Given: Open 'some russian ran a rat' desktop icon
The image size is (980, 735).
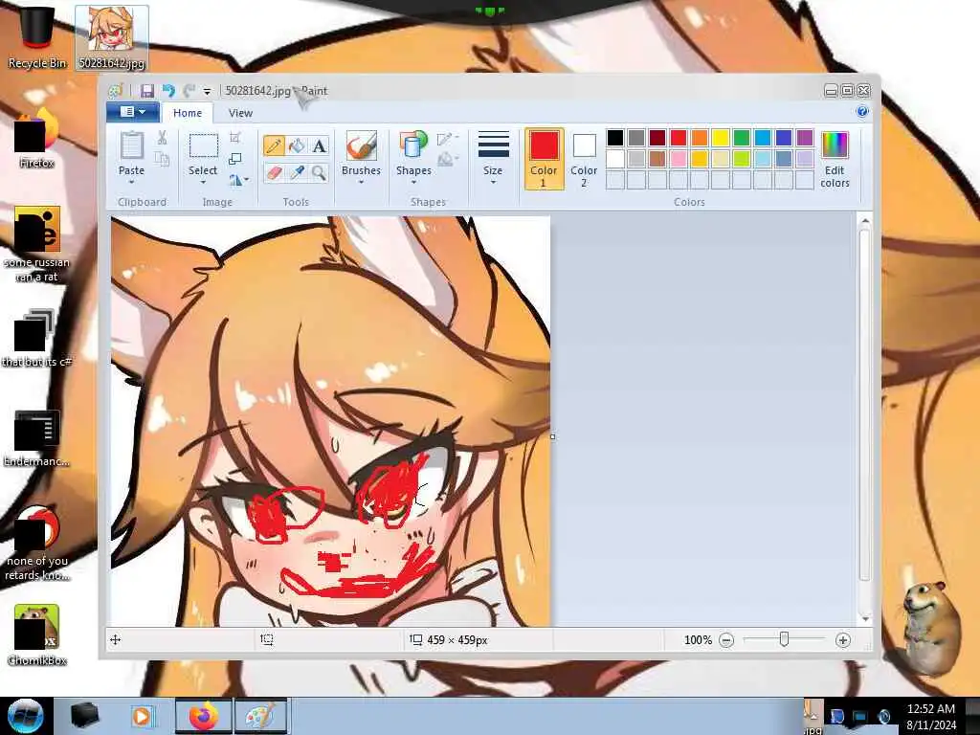Looking at the screenshot, I should pyautogui.click(x=37, y=244).
